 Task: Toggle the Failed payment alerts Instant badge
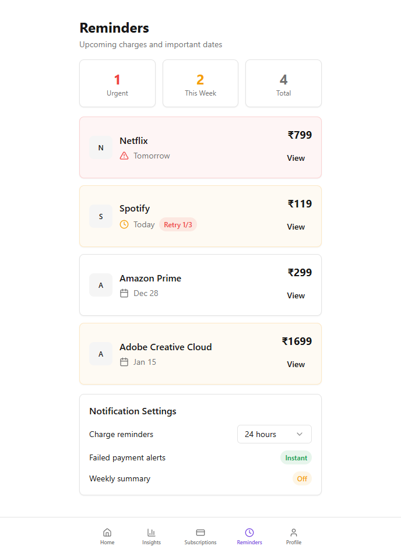click(296, 457)
